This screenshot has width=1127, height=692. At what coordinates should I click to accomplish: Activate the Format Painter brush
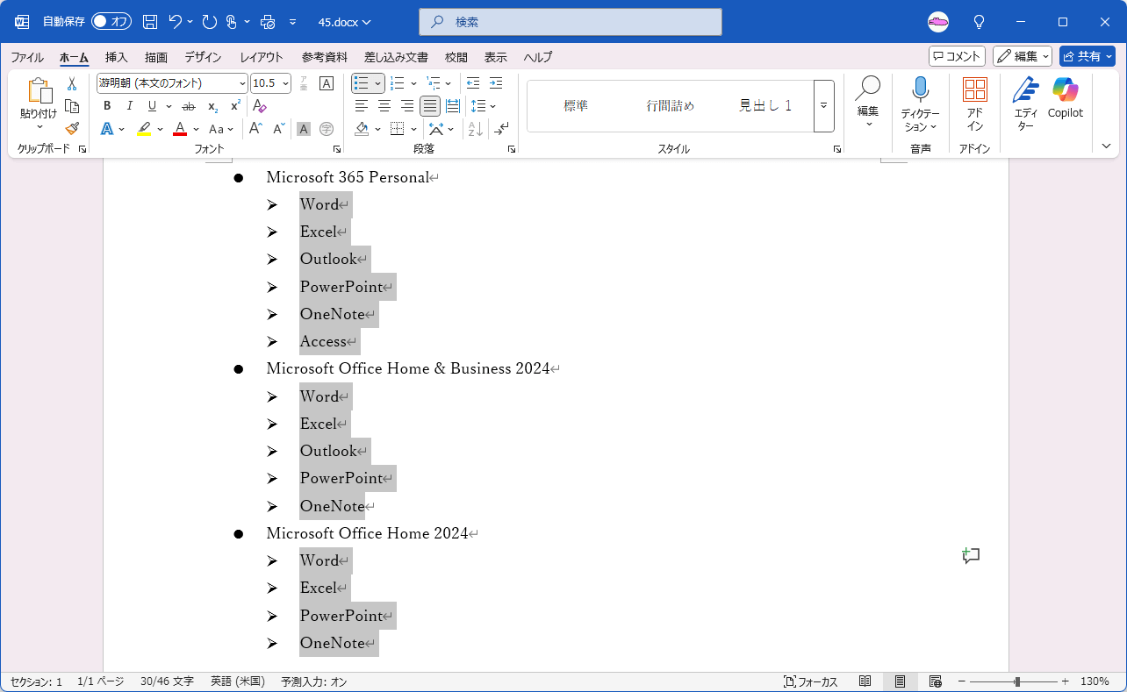[x=72, y=128]
